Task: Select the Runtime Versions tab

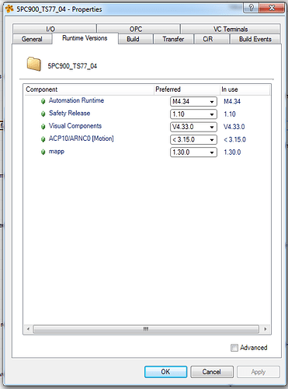Action: [x=85, y=38]
